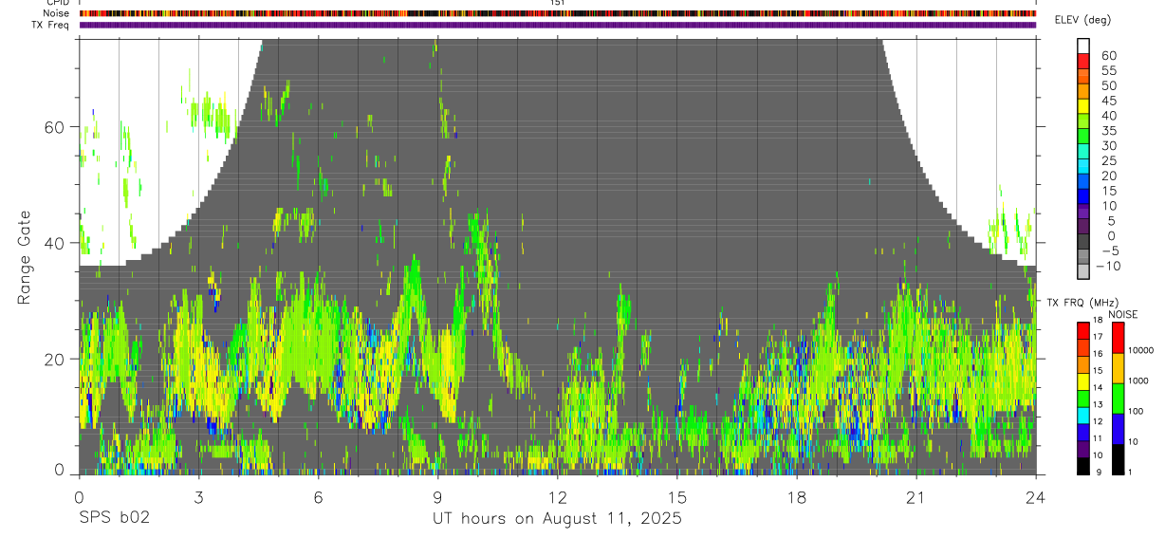Click TX FRQ colorbar label '14'
This screenshot has height=538, width=1165.
[1097, 387]
